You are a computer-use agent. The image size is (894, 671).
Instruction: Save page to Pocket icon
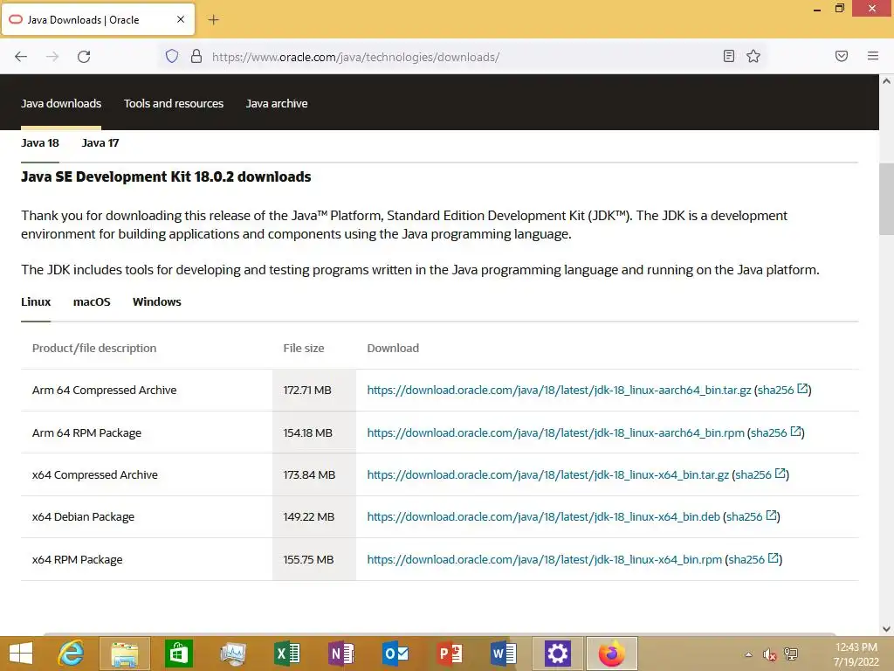click(x=842, y=56)
